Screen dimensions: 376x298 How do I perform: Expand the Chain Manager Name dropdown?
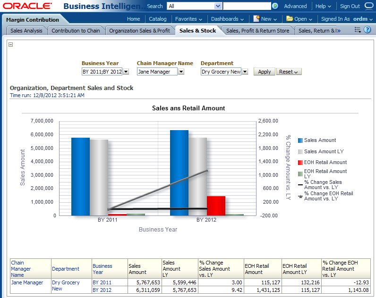tap(181, 72)
